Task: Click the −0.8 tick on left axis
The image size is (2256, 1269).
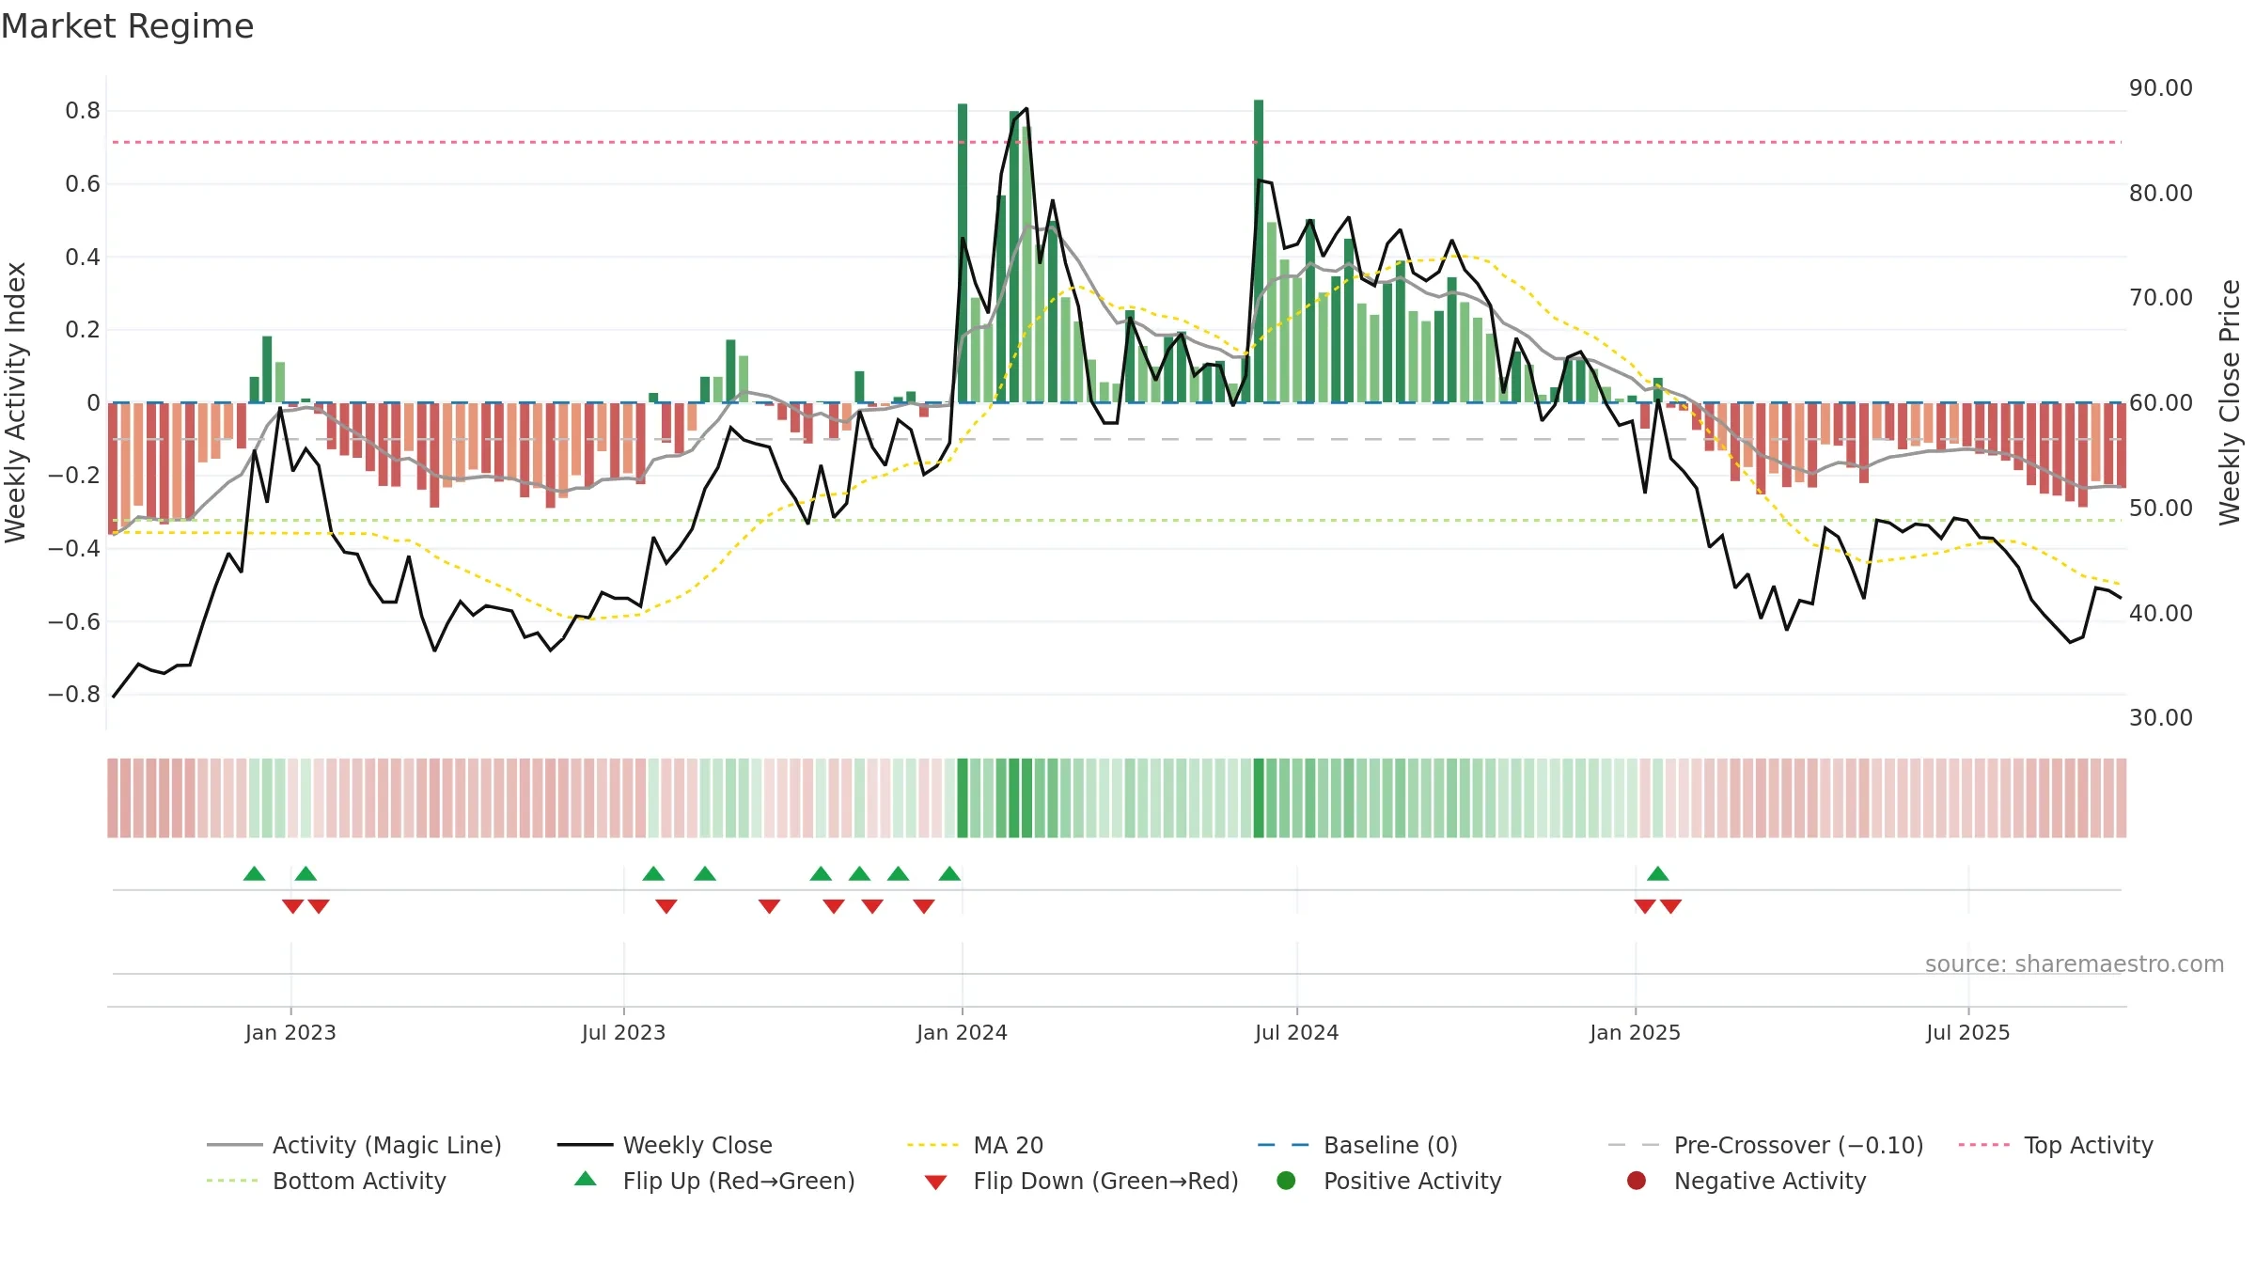Action: [74, 694]
